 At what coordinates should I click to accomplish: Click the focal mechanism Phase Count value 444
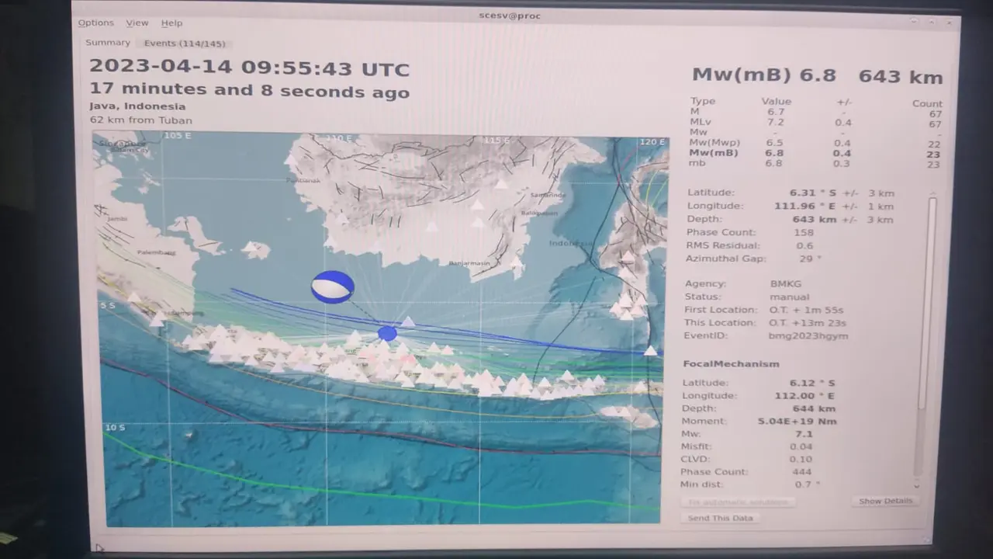(x=801, y=471)
